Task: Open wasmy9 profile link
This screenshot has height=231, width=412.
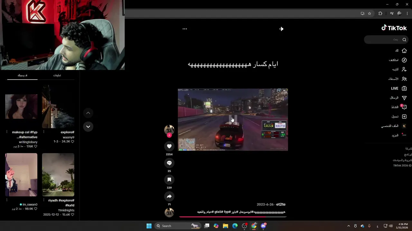Action: 69,137
